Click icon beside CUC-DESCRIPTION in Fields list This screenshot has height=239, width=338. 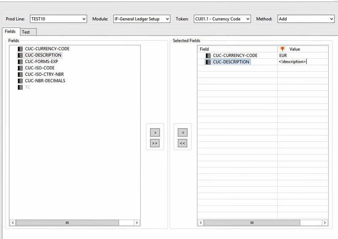point(20,55)
